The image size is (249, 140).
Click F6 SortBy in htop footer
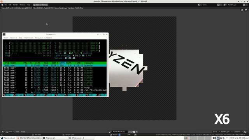(60, 95)
